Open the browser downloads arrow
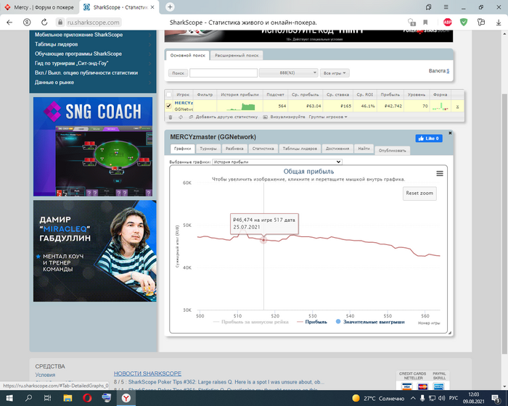This screenshot has width=508, height=406. [x=499, y=22]
